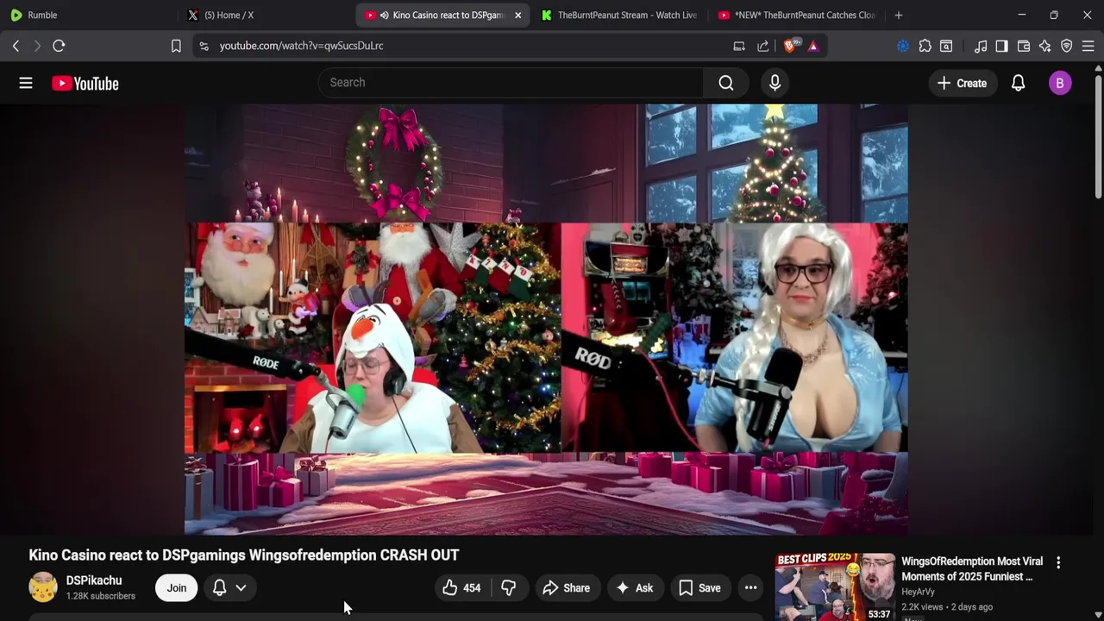Dislike the video with thumbs down
This screenshot has height=621, width=1104.
click(509, 588)
